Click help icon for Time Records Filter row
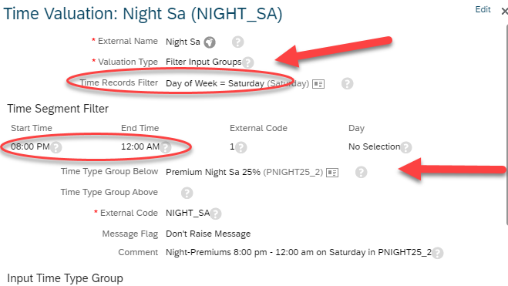This screenshot has width=508, height=286. (x=347, y=83)
